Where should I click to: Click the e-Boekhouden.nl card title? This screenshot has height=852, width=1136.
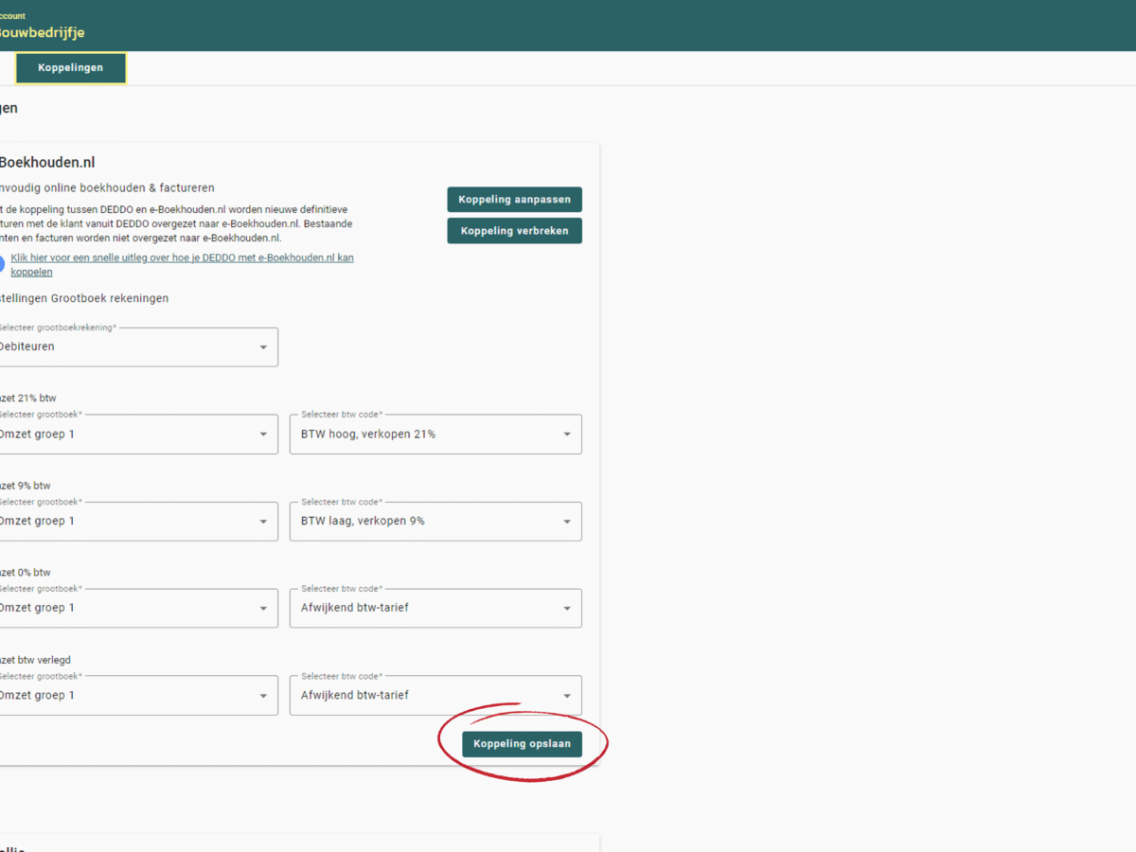tap(47, 163)
